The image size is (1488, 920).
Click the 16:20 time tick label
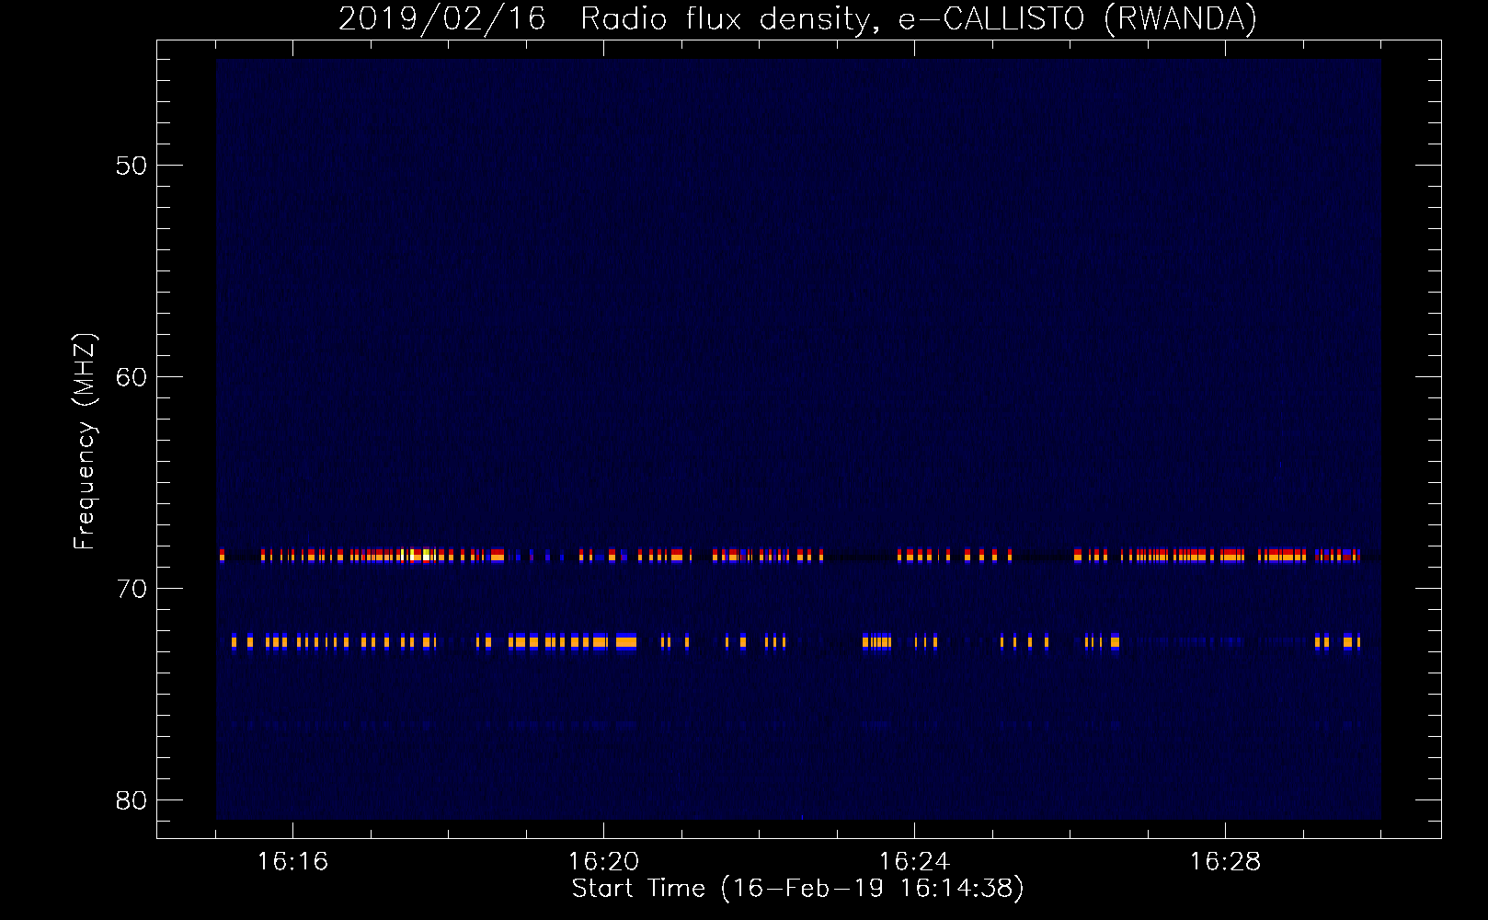603,862
